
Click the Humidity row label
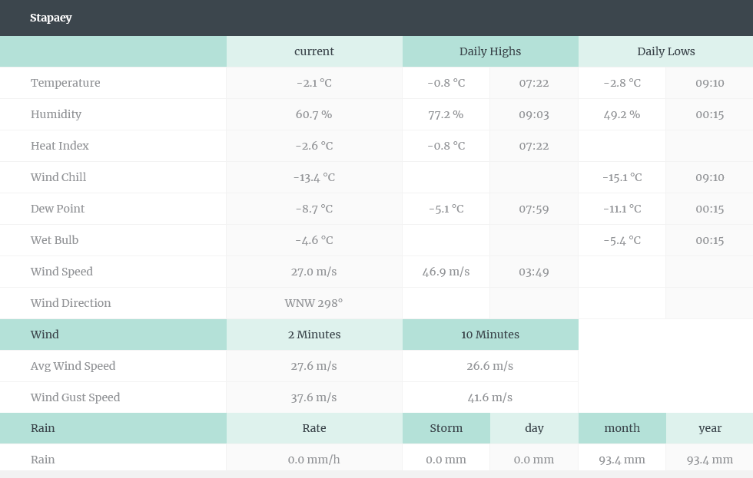[56, 114]
